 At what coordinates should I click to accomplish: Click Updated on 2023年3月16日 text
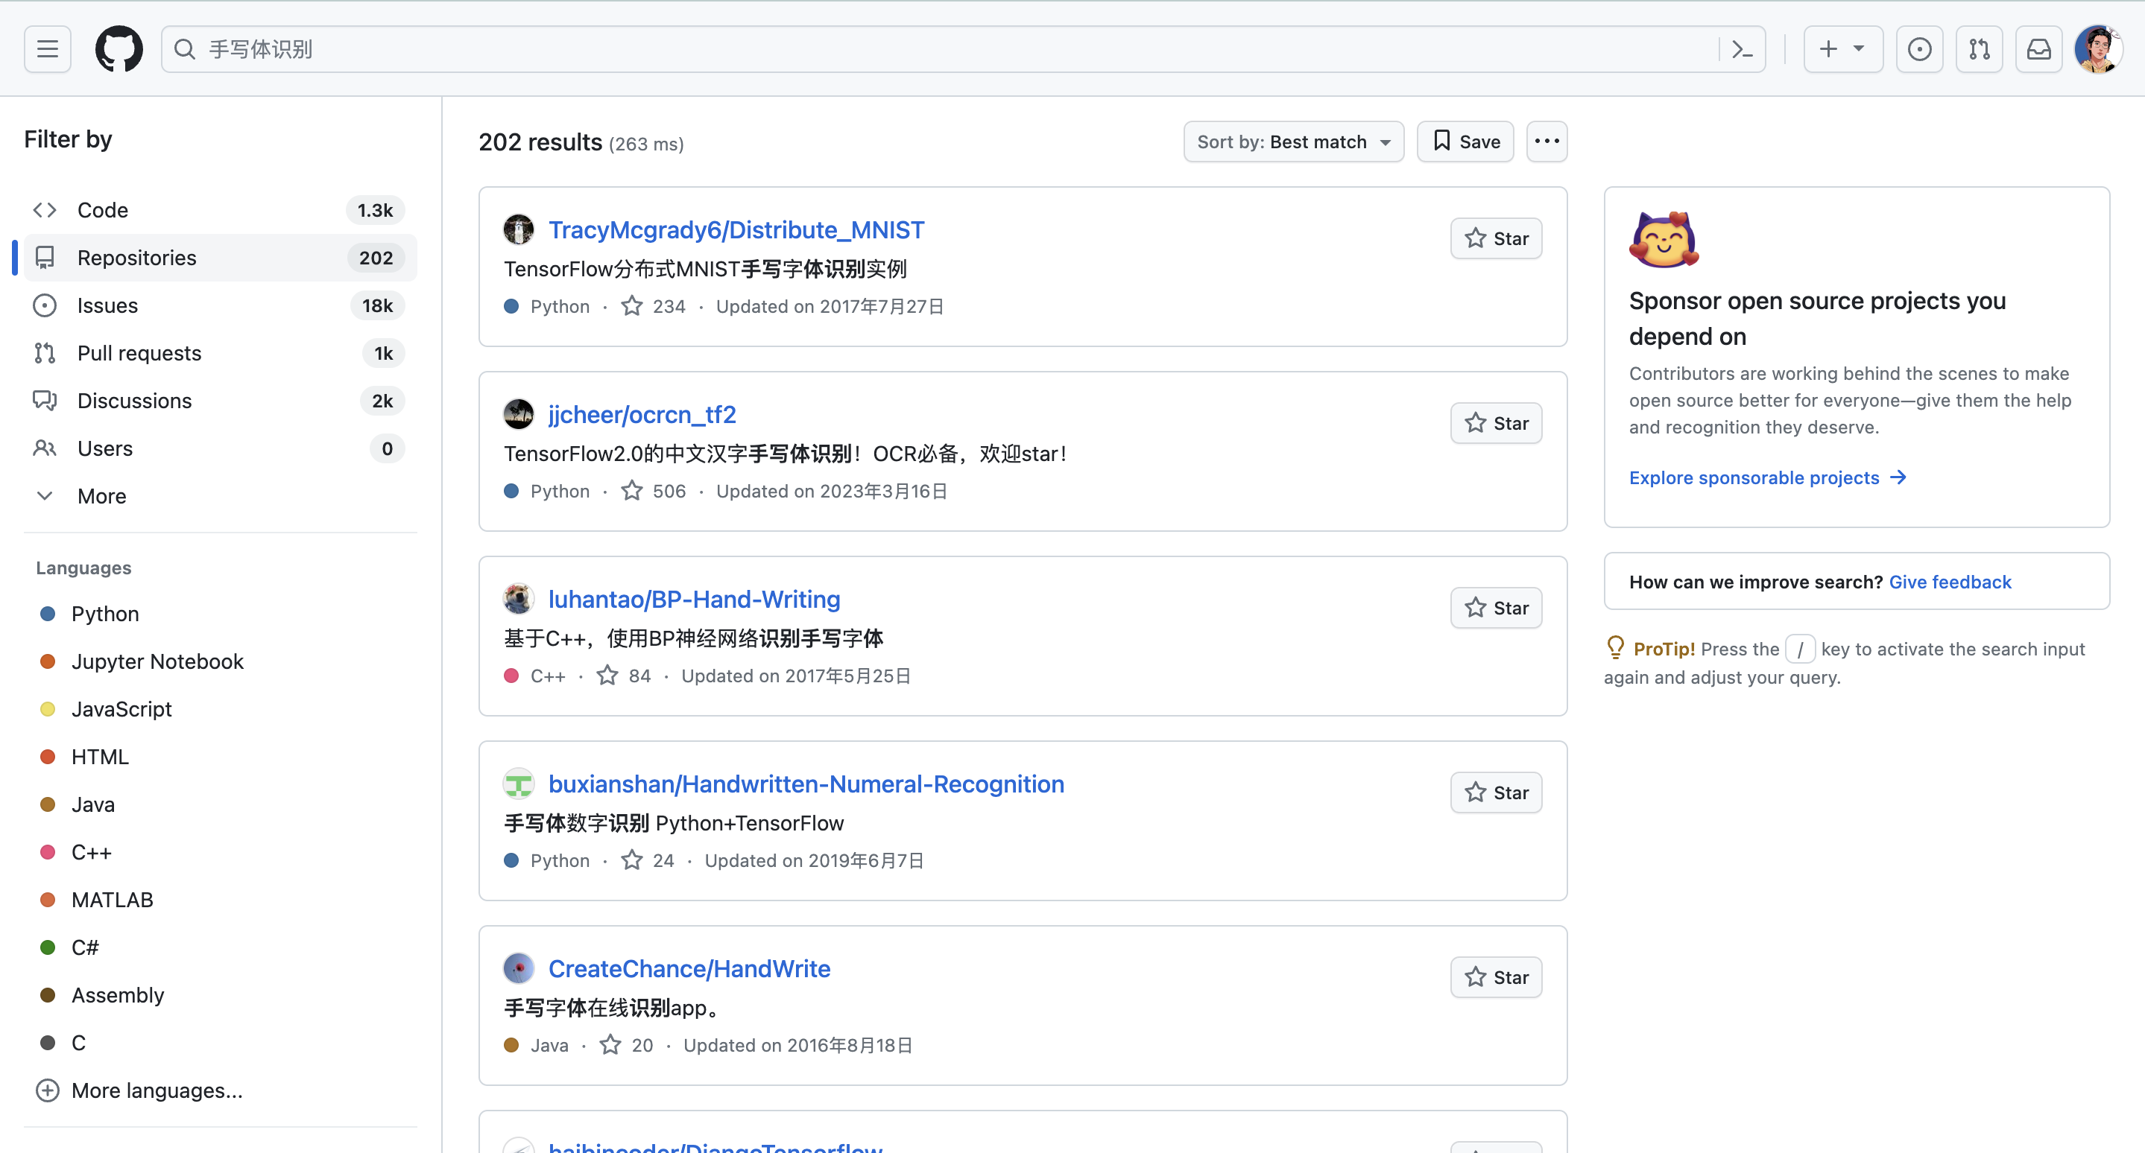832,491
